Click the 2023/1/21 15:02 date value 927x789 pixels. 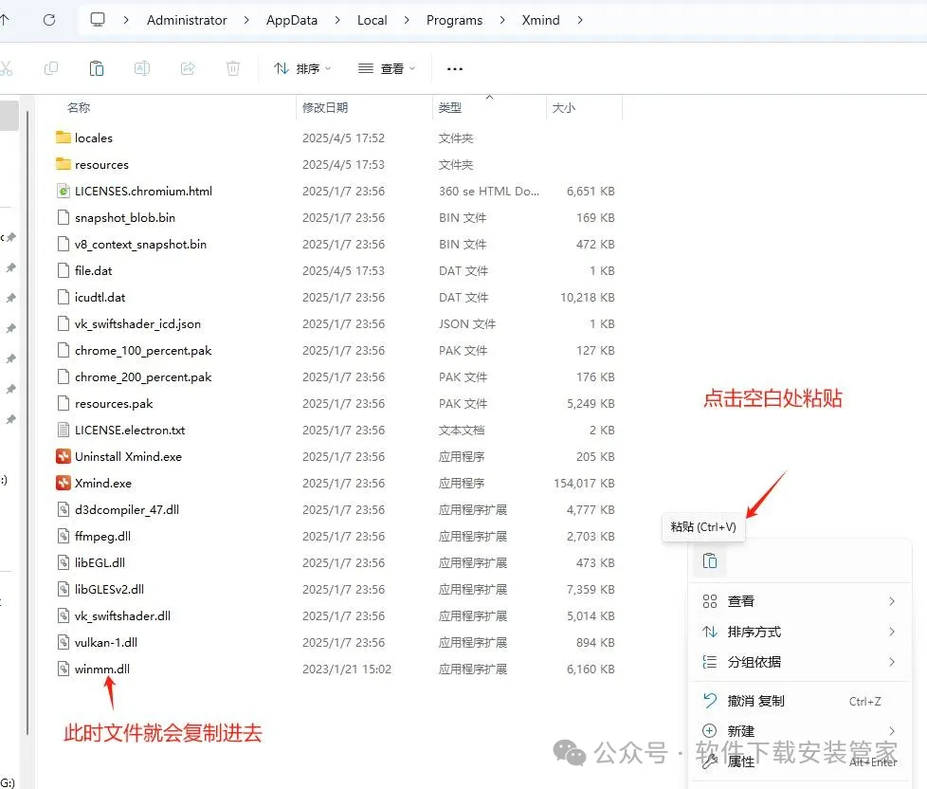[x=347, y=669]
